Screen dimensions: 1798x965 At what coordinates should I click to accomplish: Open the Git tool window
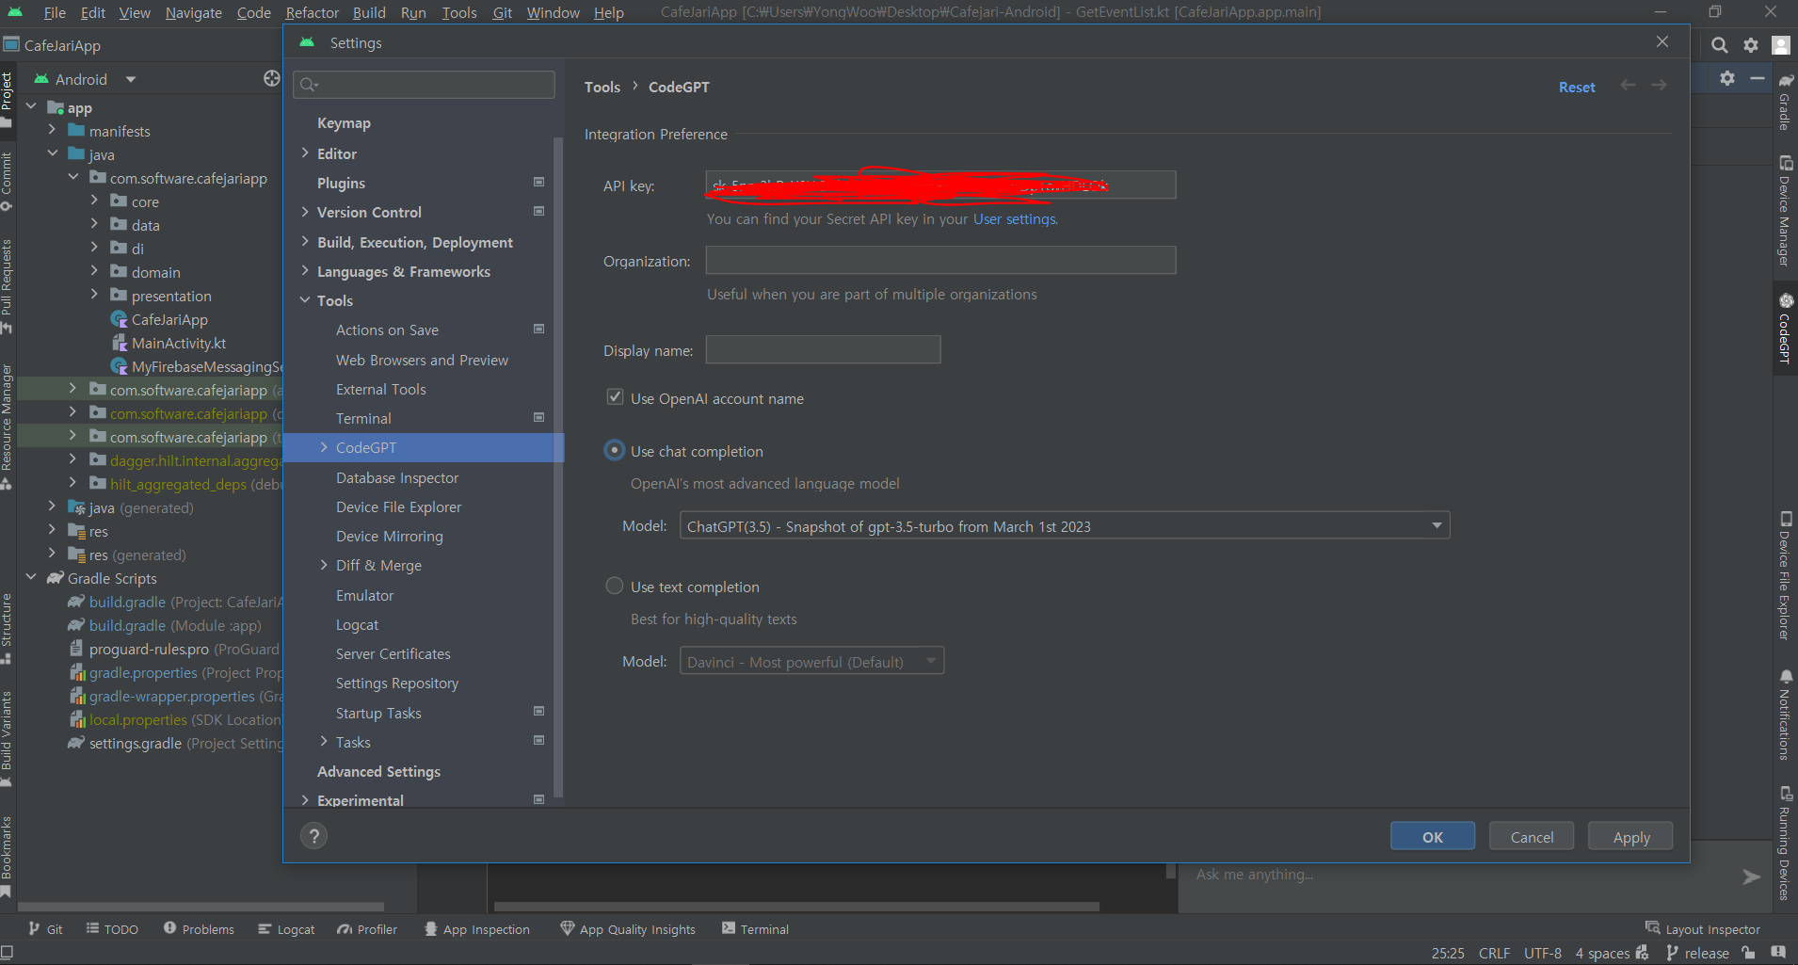click(x=45, y=929)
